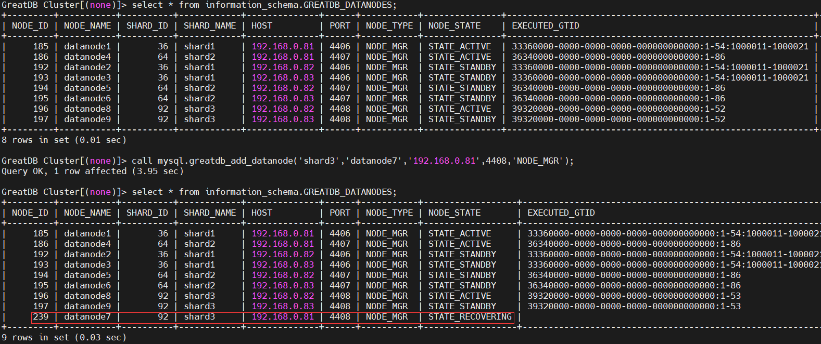Image resolution: width=821 pixels, height=344 pixels.
Task: Click datanode8's GTID ending in 1-52
Action: pos(618,109)
